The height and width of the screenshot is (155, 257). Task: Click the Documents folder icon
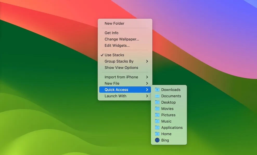[x=157, y=96]
